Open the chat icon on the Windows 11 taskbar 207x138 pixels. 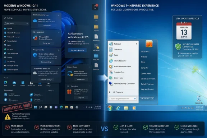point(56,107)
